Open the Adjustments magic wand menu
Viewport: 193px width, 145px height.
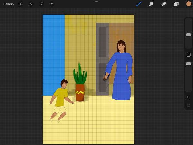coord(31,4)
